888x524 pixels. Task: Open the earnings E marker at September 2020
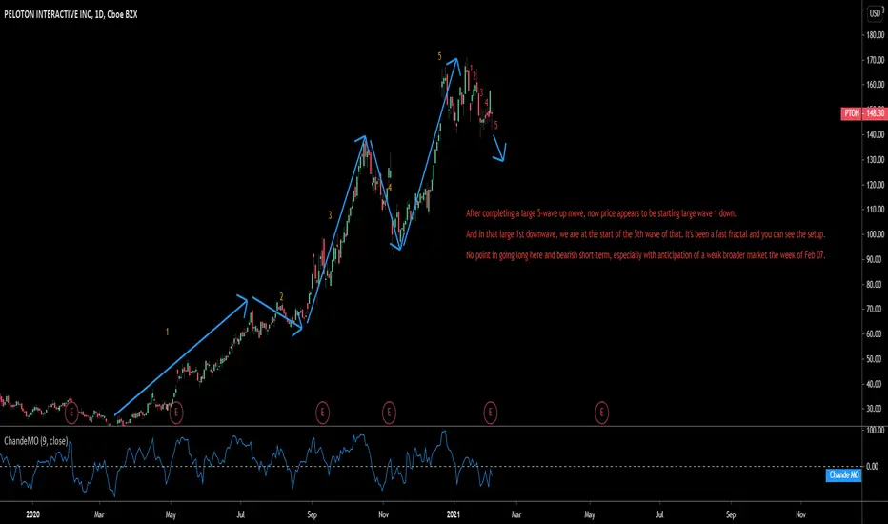pos(322,413)
